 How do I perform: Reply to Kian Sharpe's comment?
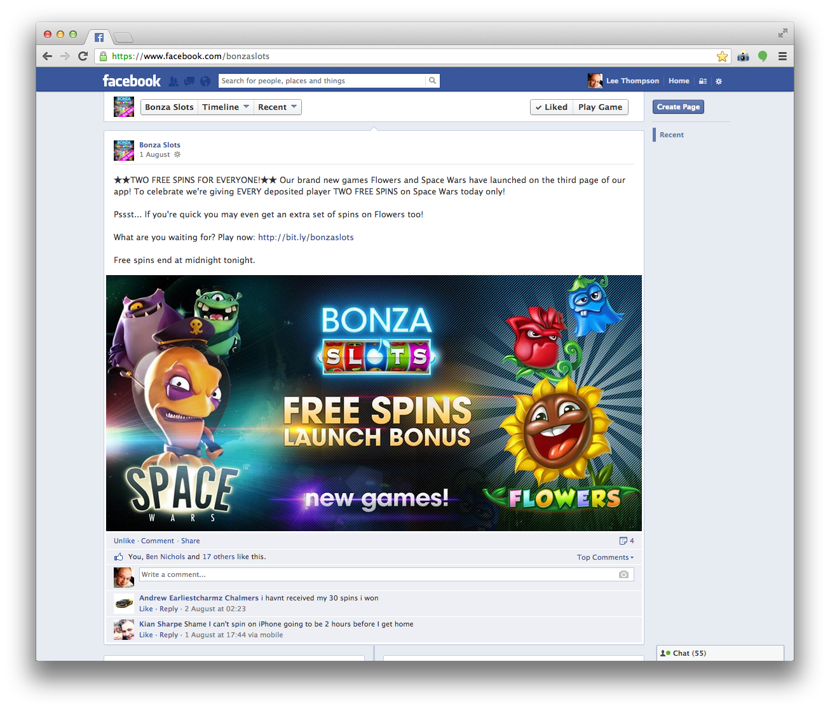coord(168,635)
